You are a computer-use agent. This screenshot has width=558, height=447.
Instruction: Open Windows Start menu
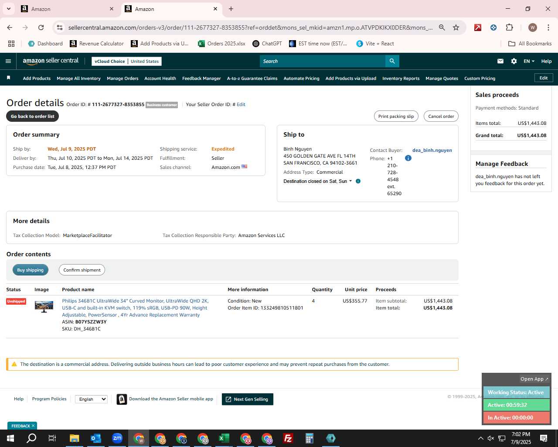[10, 438]
